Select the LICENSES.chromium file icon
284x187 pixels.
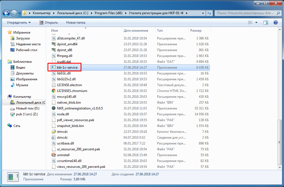point(54,91)
